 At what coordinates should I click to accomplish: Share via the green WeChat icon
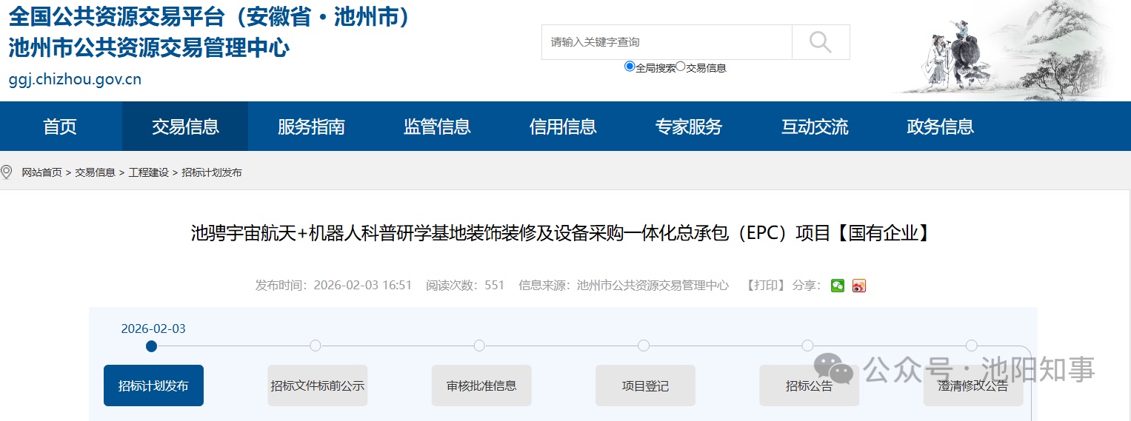[x=837, y=286]
